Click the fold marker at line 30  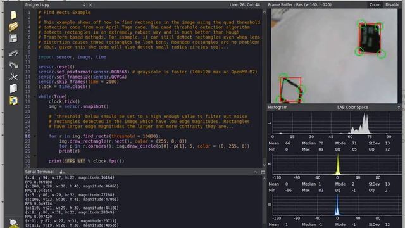pos(35,156)
